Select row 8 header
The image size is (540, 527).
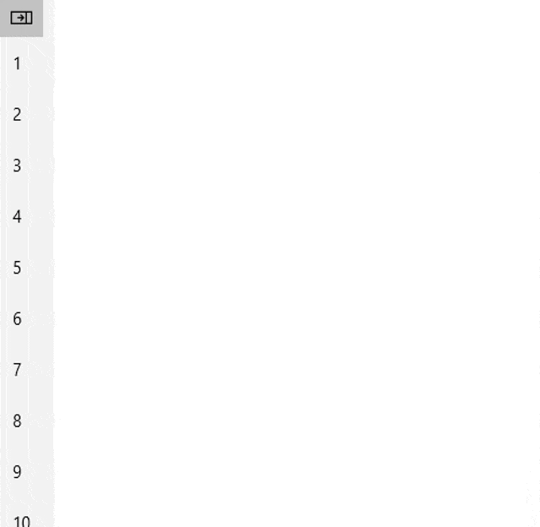pos(27,421)
